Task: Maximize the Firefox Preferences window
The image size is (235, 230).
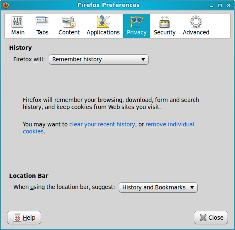Action: pos(220,5)
